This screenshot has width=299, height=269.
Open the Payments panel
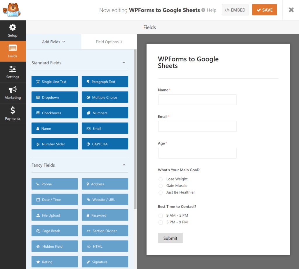(13, 113)
